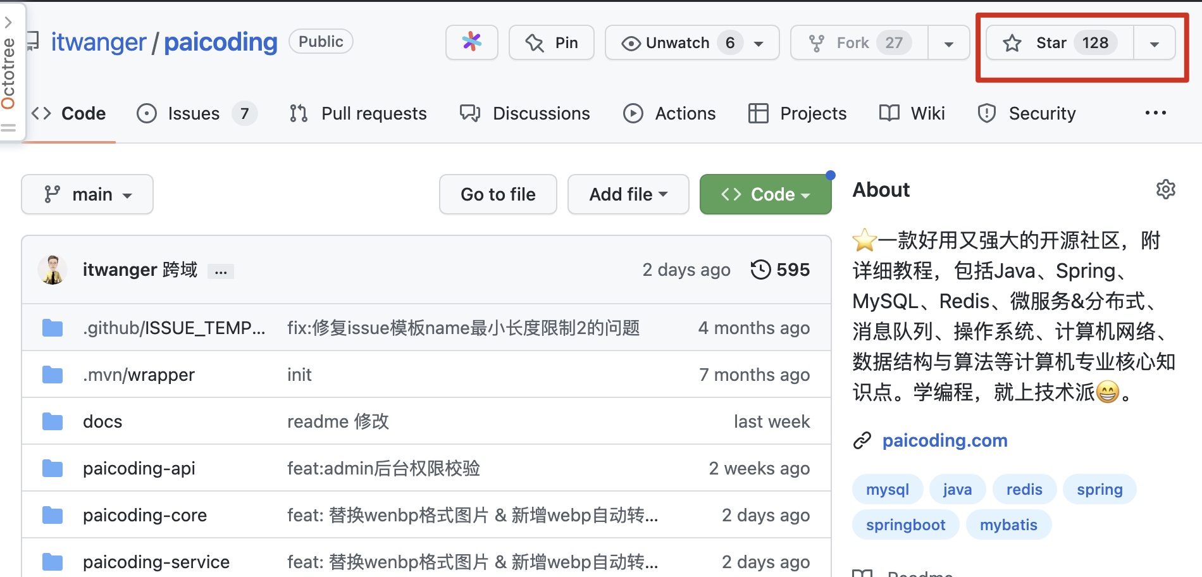Open the paicoding-core row's webp commit message

point(473,515)
